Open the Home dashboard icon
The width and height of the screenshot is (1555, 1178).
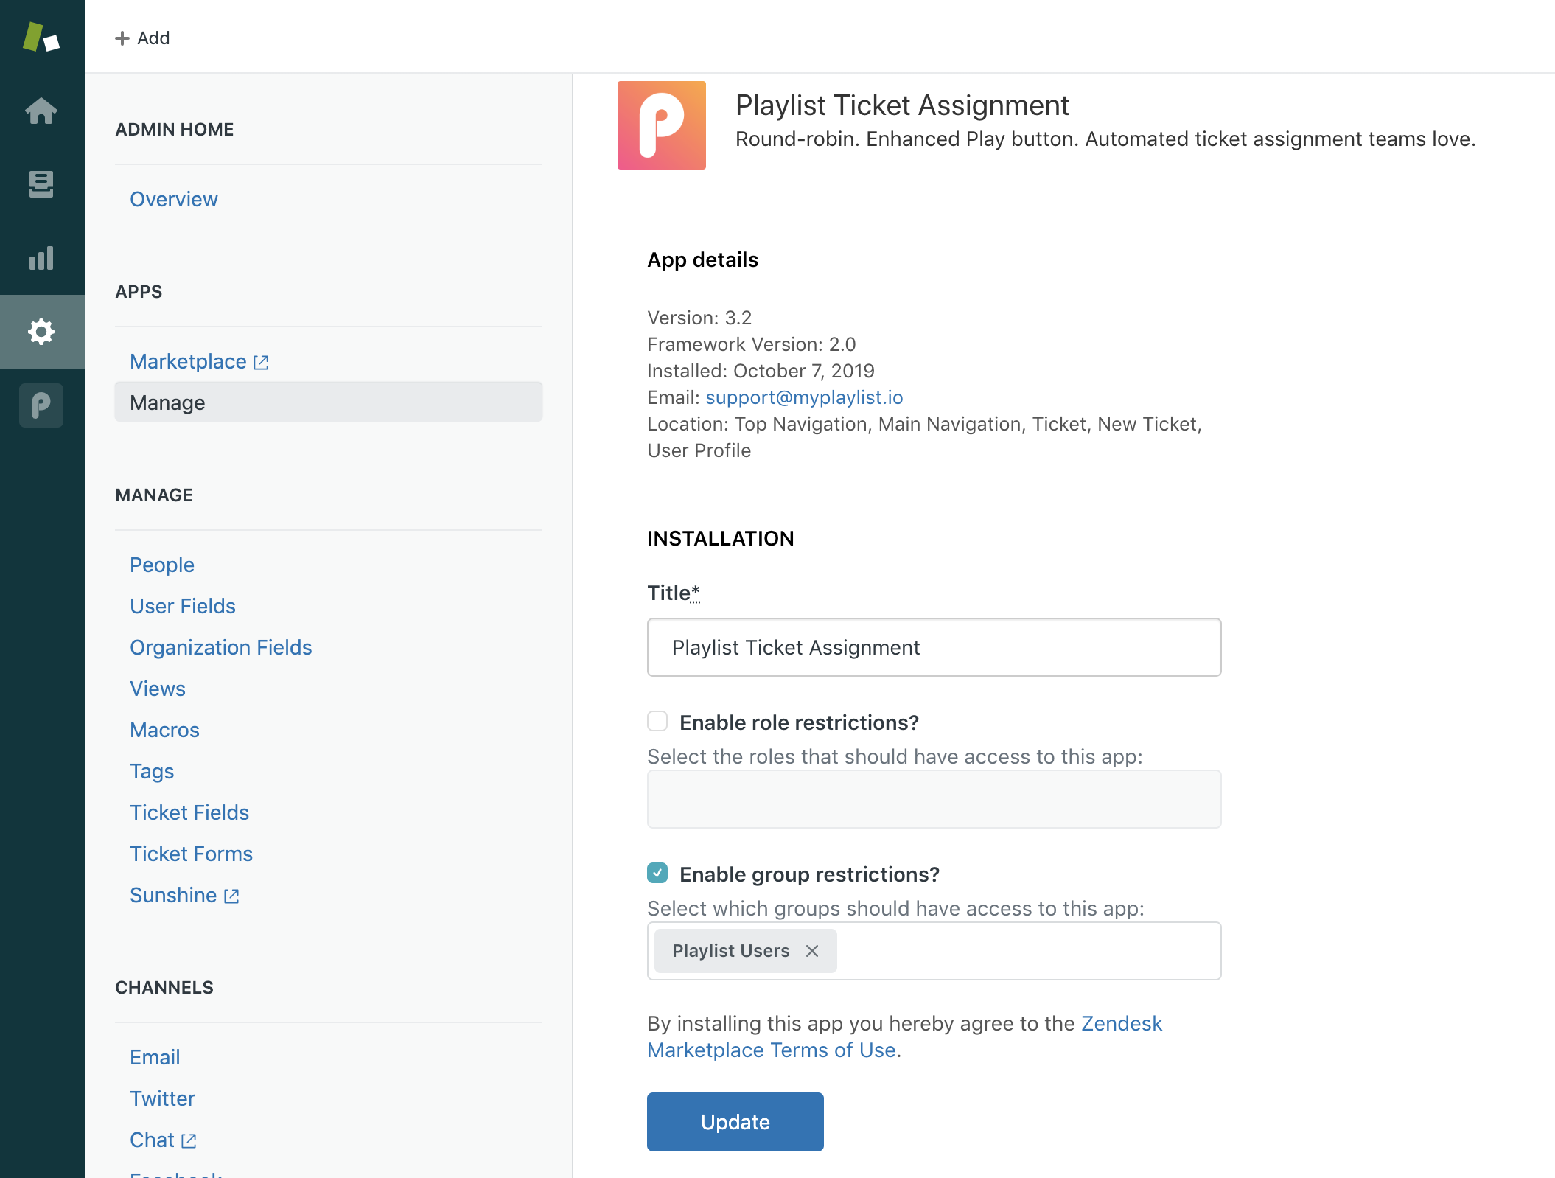tap(41, 111)
